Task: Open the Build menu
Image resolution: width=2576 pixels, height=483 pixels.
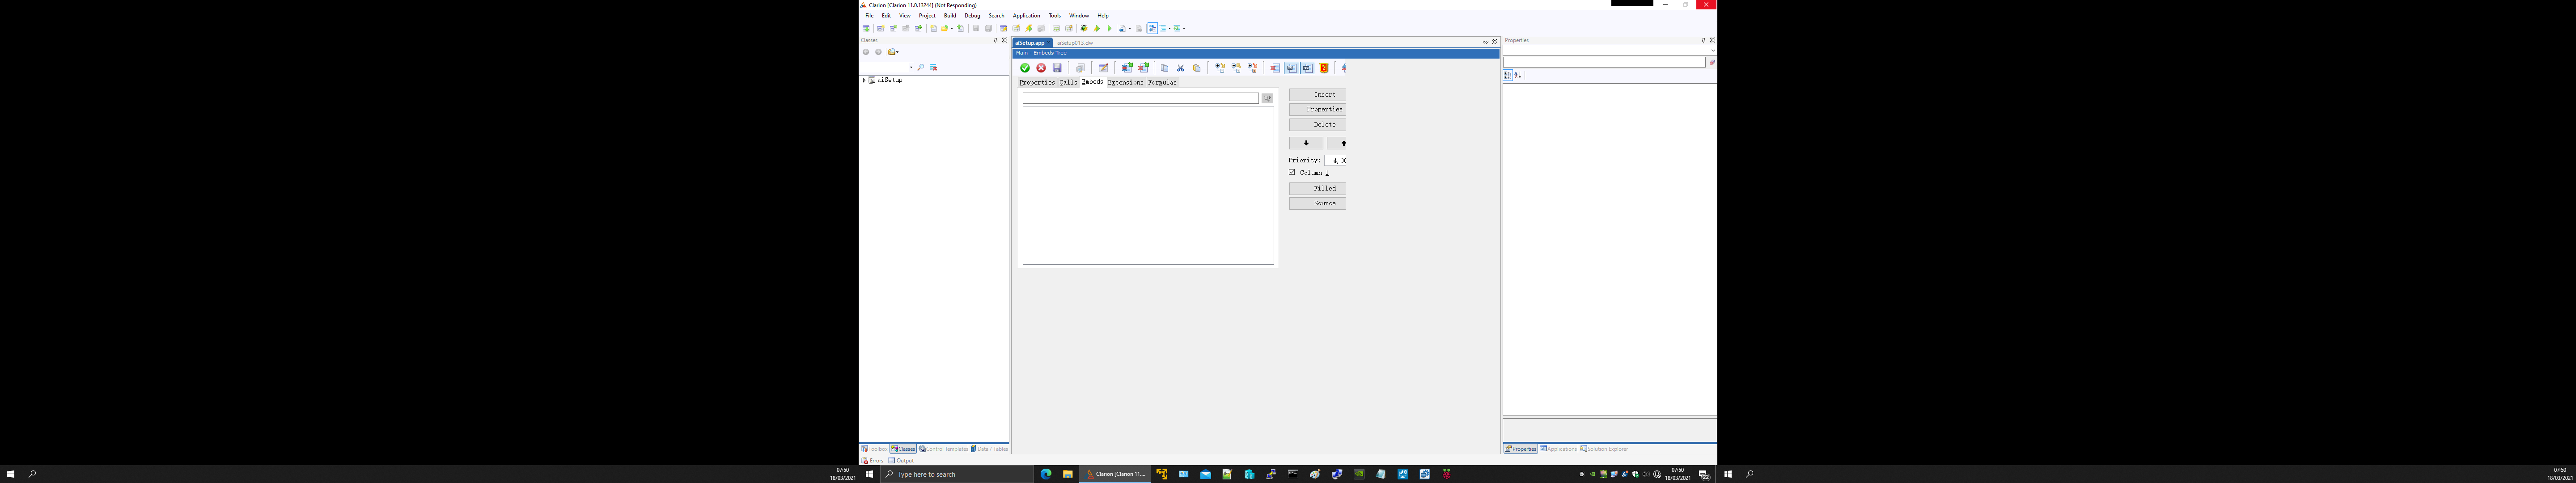Action: coord(950,16)
